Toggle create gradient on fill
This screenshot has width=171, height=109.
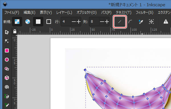[x=38, y=22]
